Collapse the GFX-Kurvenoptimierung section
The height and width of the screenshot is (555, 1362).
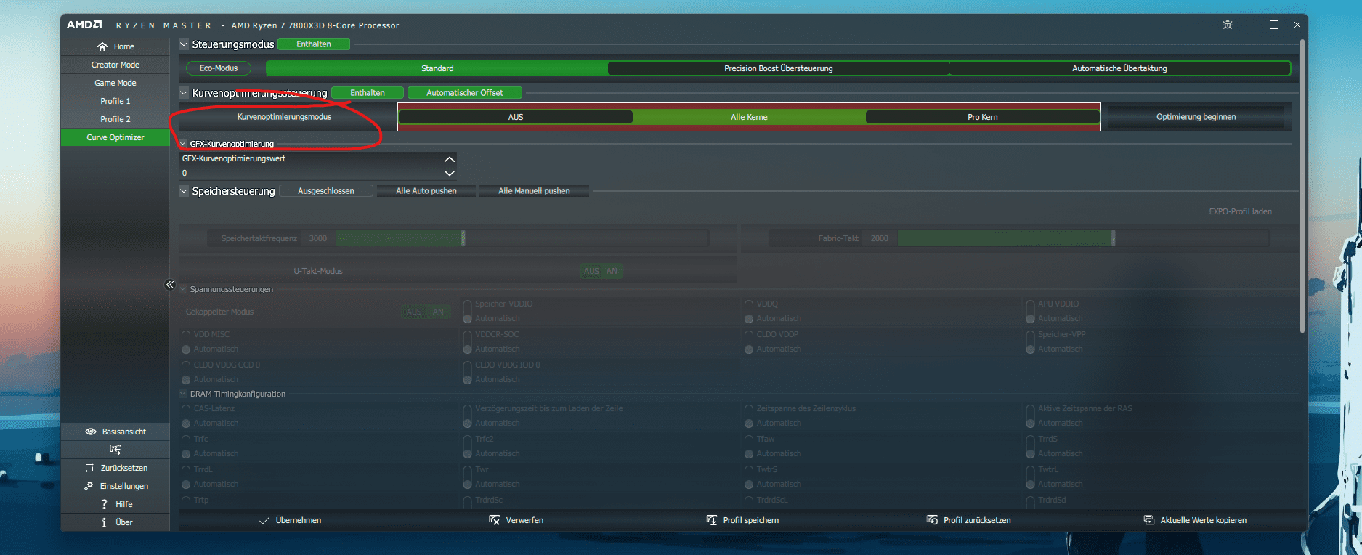(x=183, y=144)
